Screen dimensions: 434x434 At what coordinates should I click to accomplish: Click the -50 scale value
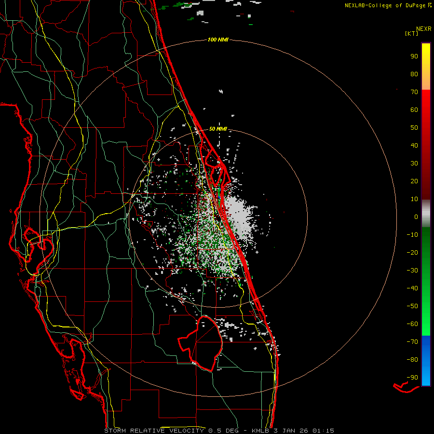tap(412, 306)
